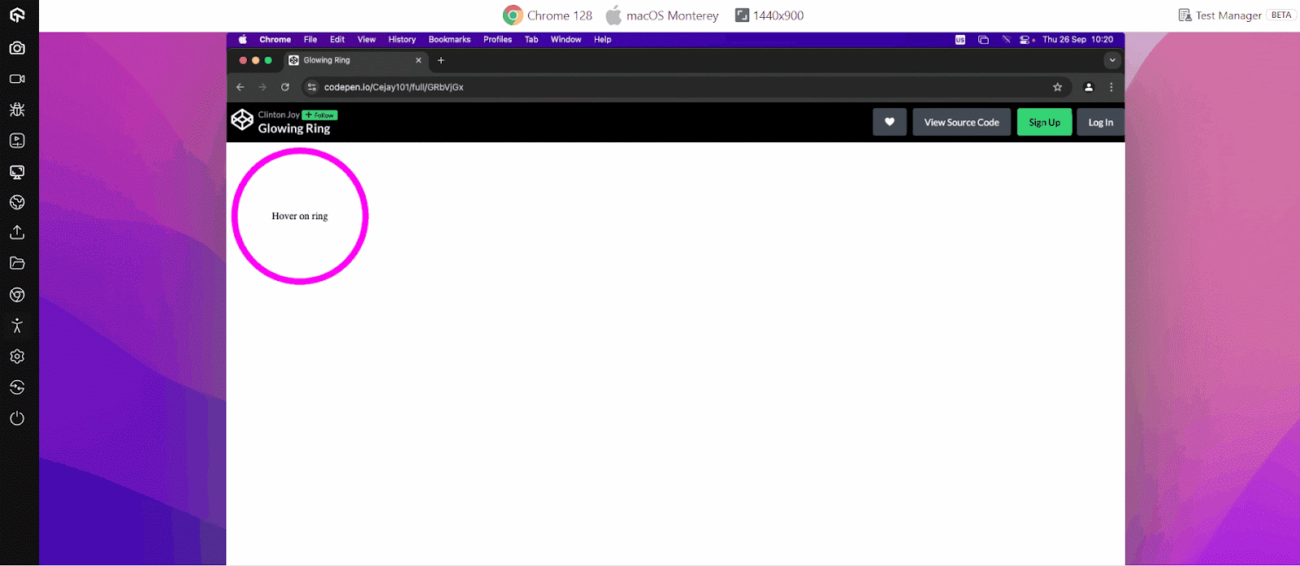Open the Help menu
Image resolution: width=1300 pixels, height=566 pixels.
pyautogui.click(x=602, y=39)
